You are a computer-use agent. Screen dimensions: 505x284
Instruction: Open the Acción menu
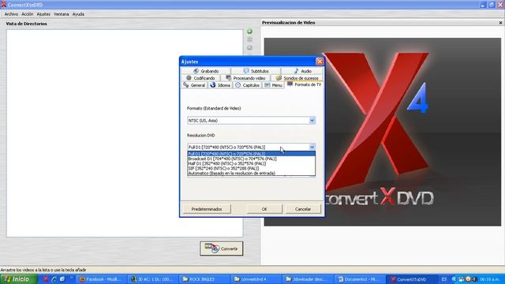28,14
